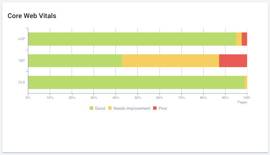Screen dimensions: 270x155
Task: Click the red TBT Poor bar segment
Action: (x=233, y=61)
